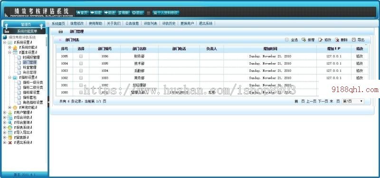Collapse the 指标设置 tree node
The height and width of the screenshot is (178, 380).
tap(9, 77)
